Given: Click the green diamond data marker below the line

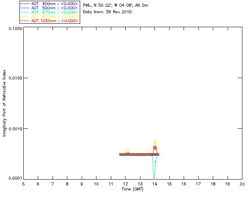Looking at the screenshot, I should click(156, 162).
